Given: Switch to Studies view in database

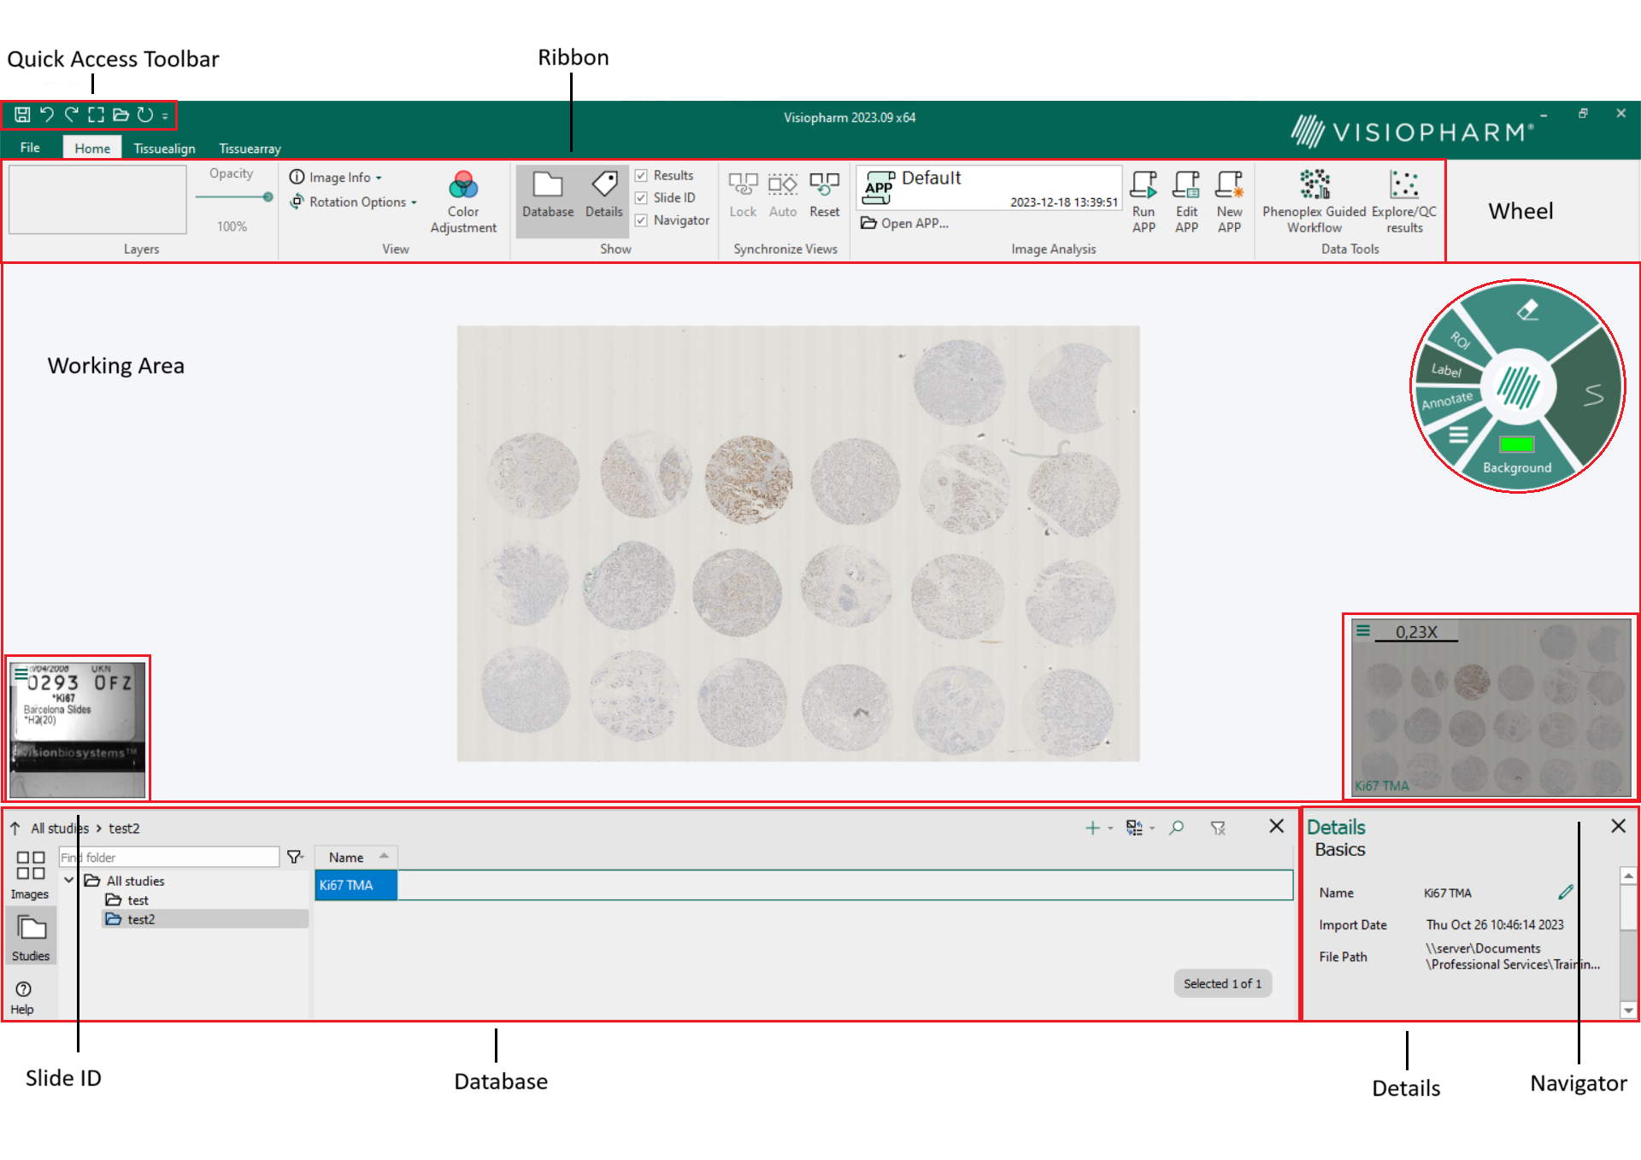Looking at the screenshot, I should click(31, 938).
